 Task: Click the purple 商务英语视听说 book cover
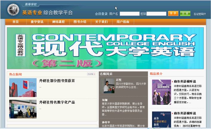[161, 92]
